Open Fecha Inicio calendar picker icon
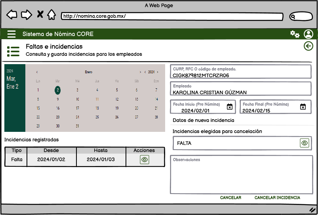318x215 pixels. click(x=229, y=107)
